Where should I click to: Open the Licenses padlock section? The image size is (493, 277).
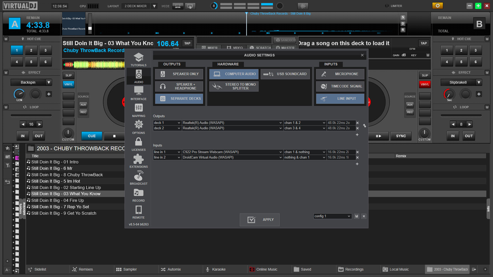[x=138, y=144]
